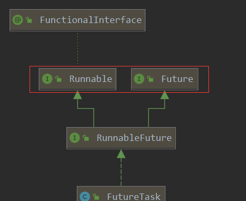Click the green lock icon beside Future
The width and height of the screenshot is (246, 201).
[150, 79]
